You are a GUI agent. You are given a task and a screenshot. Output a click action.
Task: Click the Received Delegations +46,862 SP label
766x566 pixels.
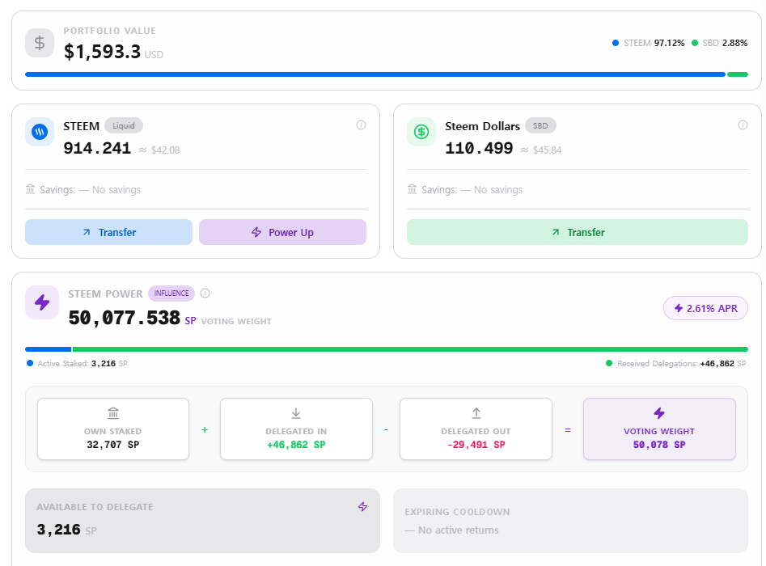[x=682, y=363]
